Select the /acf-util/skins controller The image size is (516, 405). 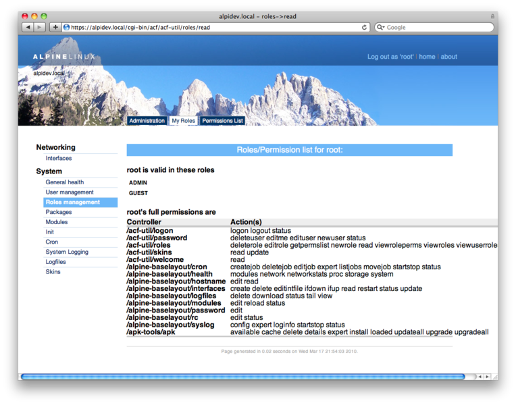tap(149, 252)
